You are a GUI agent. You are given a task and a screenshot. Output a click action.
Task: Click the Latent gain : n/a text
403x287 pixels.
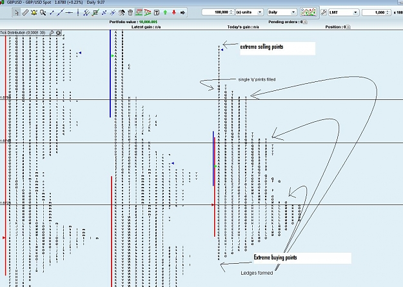pos(146,26)
